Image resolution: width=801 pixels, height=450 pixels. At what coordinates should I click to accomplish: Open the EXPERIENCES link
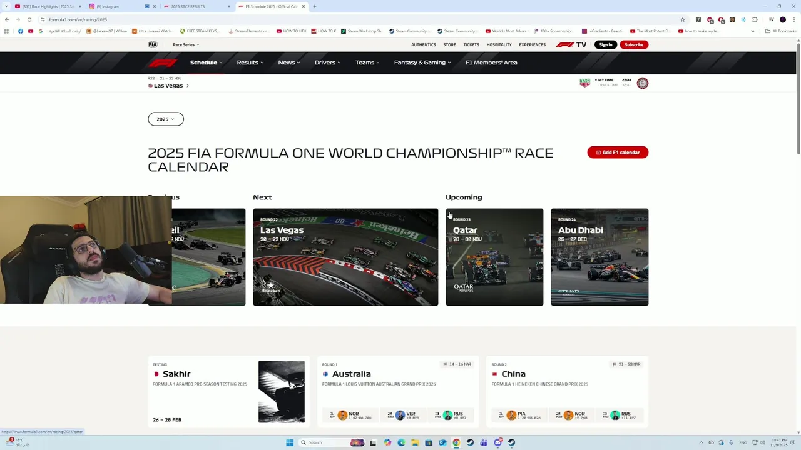tap(532, 44)
